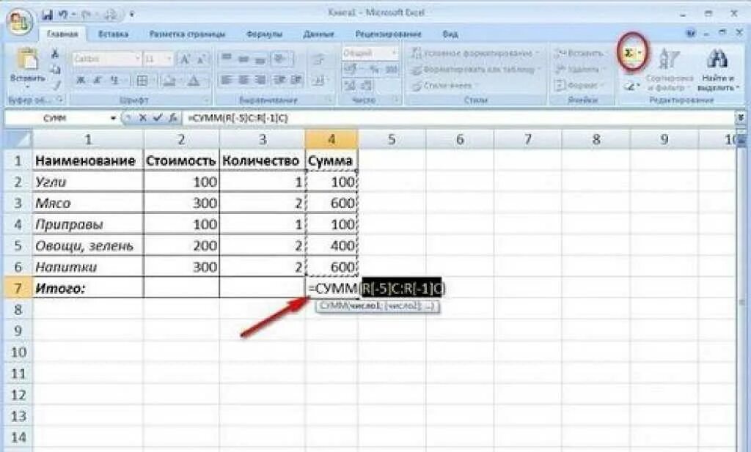
Task: Open the round Office button menu
Action: [19, 23]
